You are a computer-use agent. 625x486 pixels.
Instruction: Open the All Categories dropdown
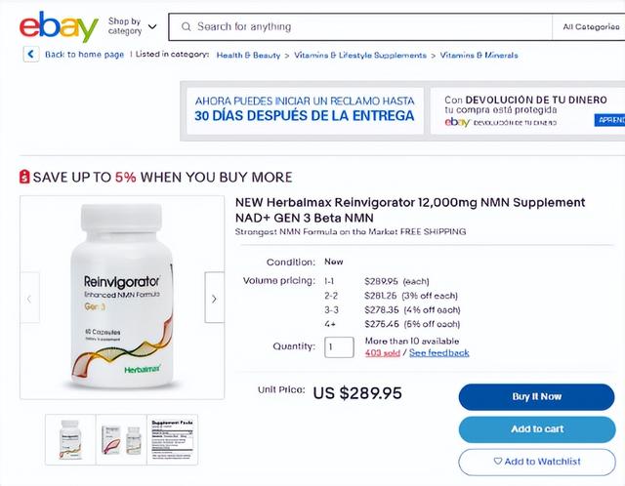point(591,26)
